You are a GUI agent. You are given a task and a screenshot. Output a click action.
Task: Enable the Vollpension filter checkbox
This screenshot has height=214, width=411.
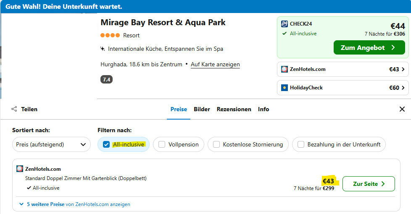(x=162, y=144)
